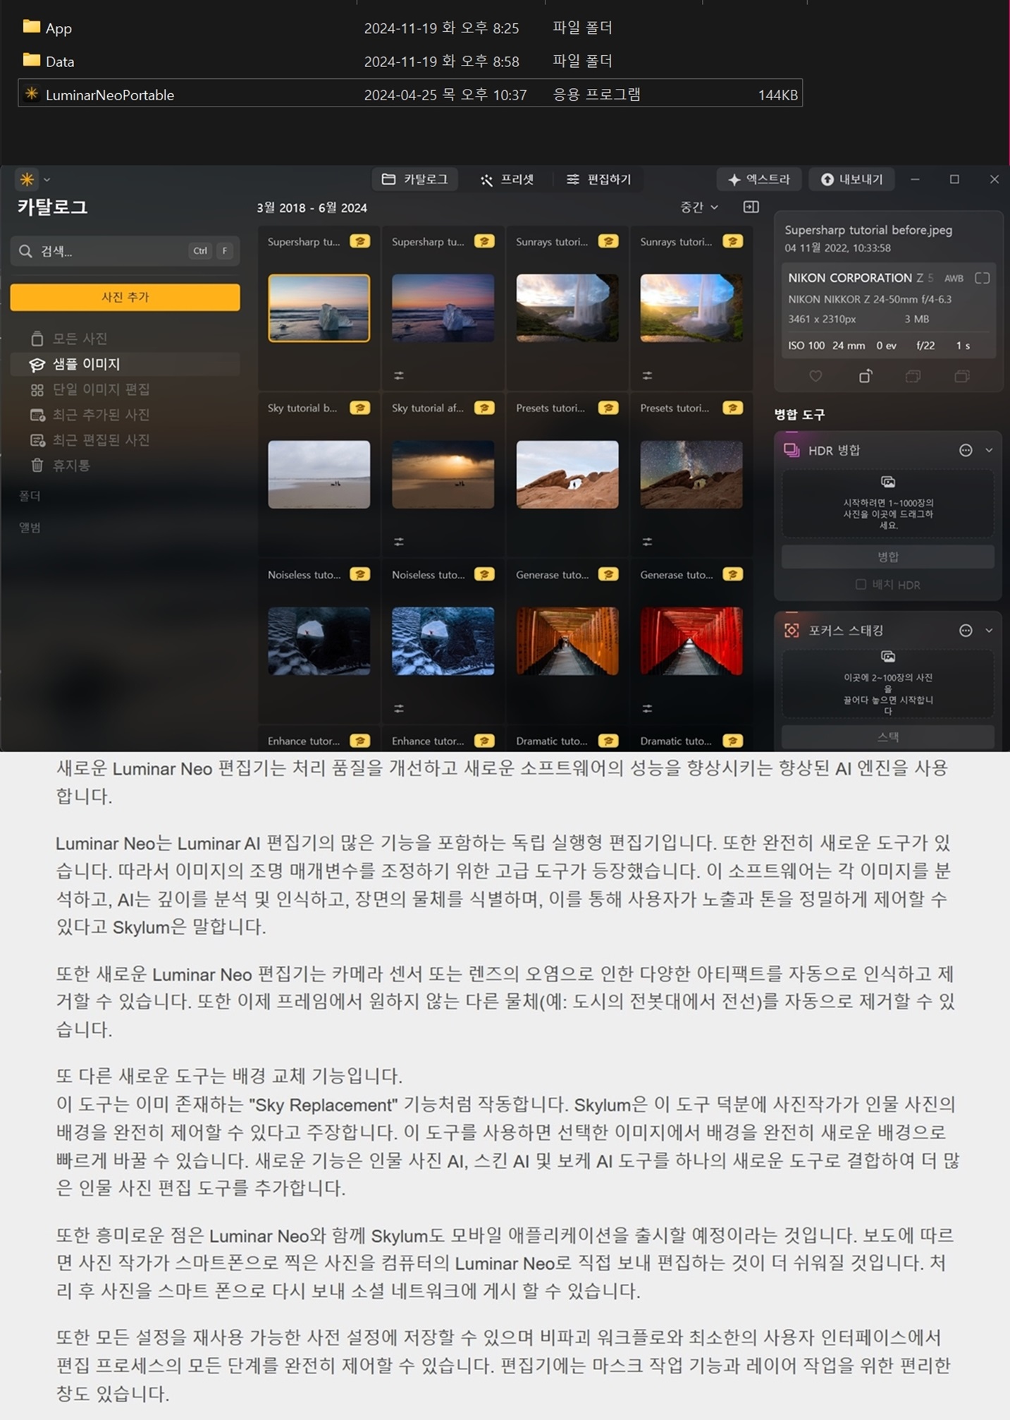Click the icon beside 최근 편집된 사진
This screenshot has height=1420, width=1010.
pyautogui.click(x=37, y=440)
